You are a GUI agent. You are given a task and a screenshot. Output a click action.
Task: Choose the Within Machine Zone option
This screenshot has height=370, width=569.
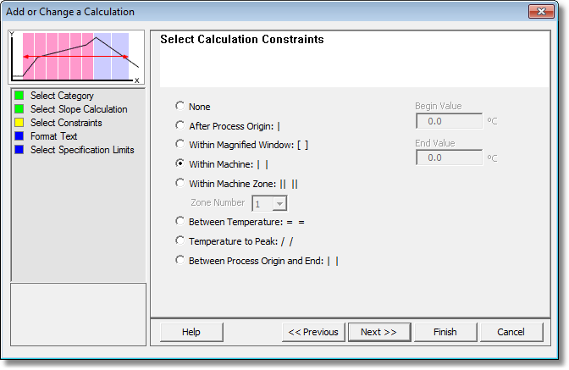(x=180, y=183)
